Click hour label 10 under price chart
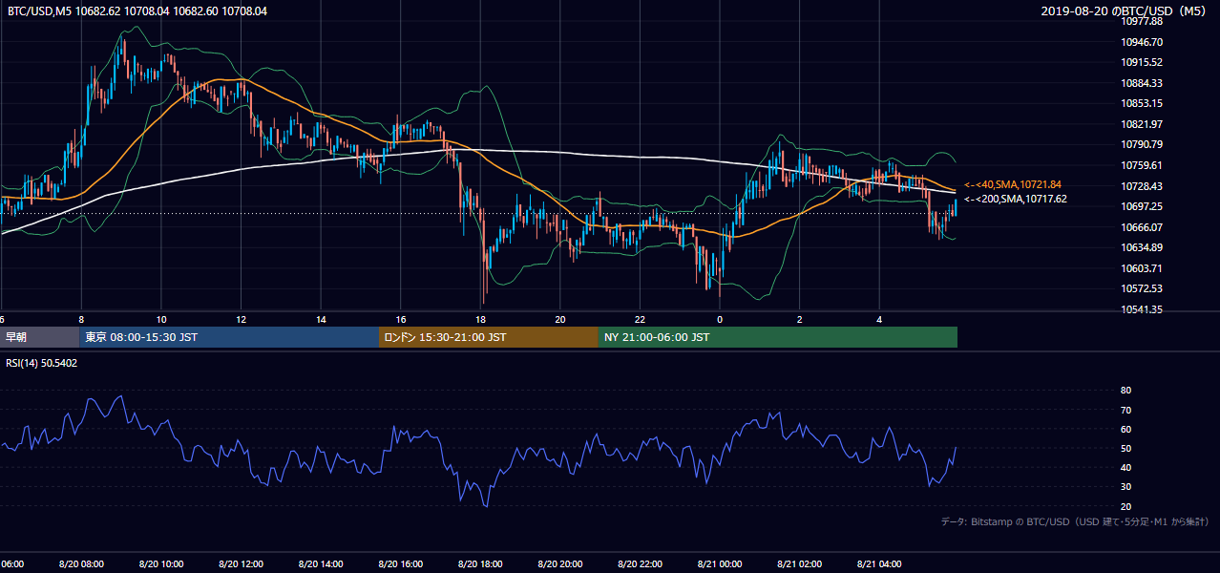1220x573 pixels. [161, 320]
